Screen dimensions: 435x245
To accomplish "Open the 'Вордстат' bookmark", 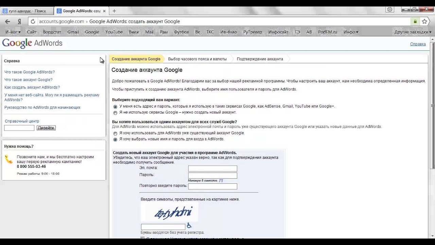I will [52, 32].
